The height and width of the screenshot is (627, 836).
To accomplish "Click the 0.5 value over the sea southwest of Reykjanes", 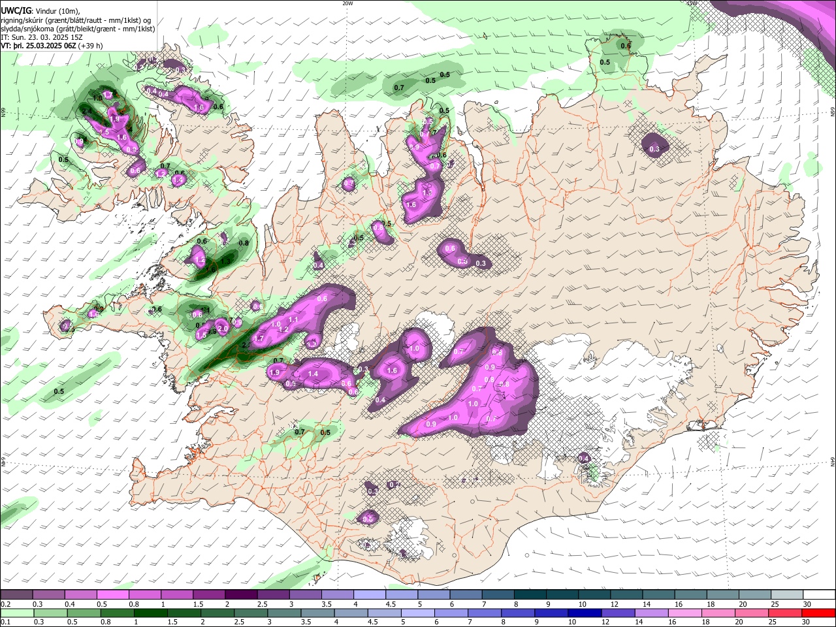I will pyautogui.click(x=59, y=391).
